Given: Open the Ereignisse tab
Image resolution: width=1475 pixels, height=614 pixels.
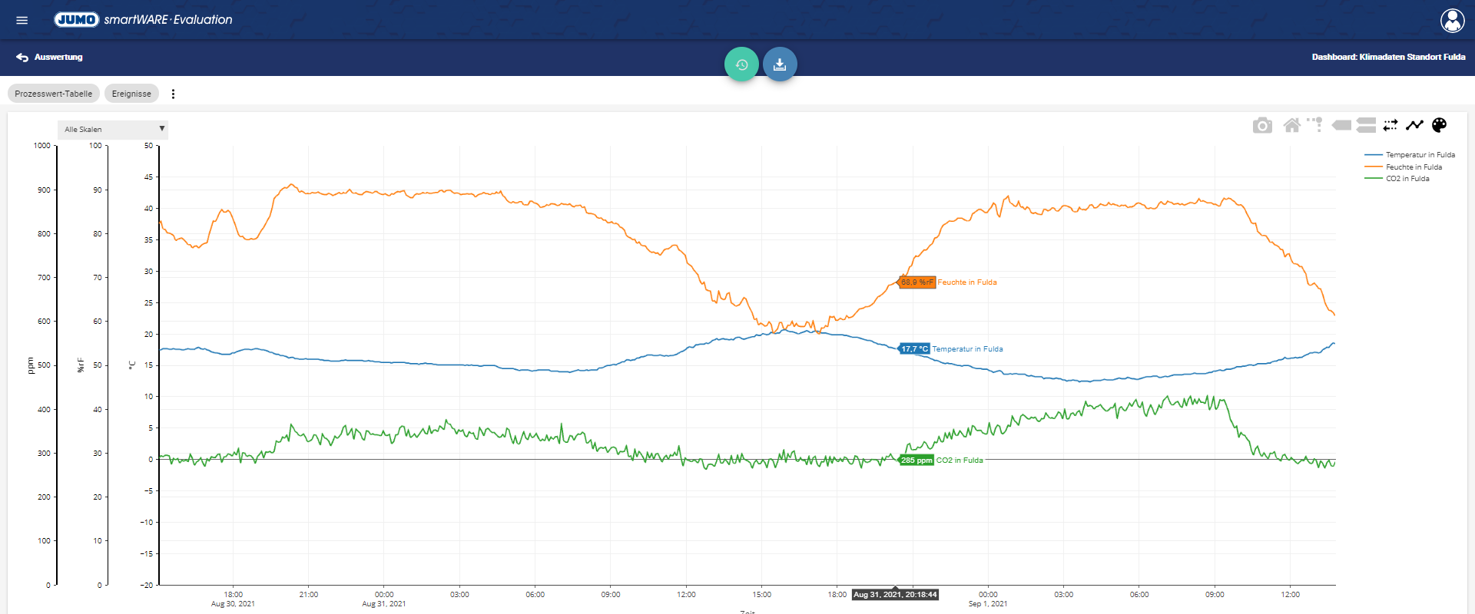Looking at the screenshot, I should pyautogui.click(x=131, y=94).
